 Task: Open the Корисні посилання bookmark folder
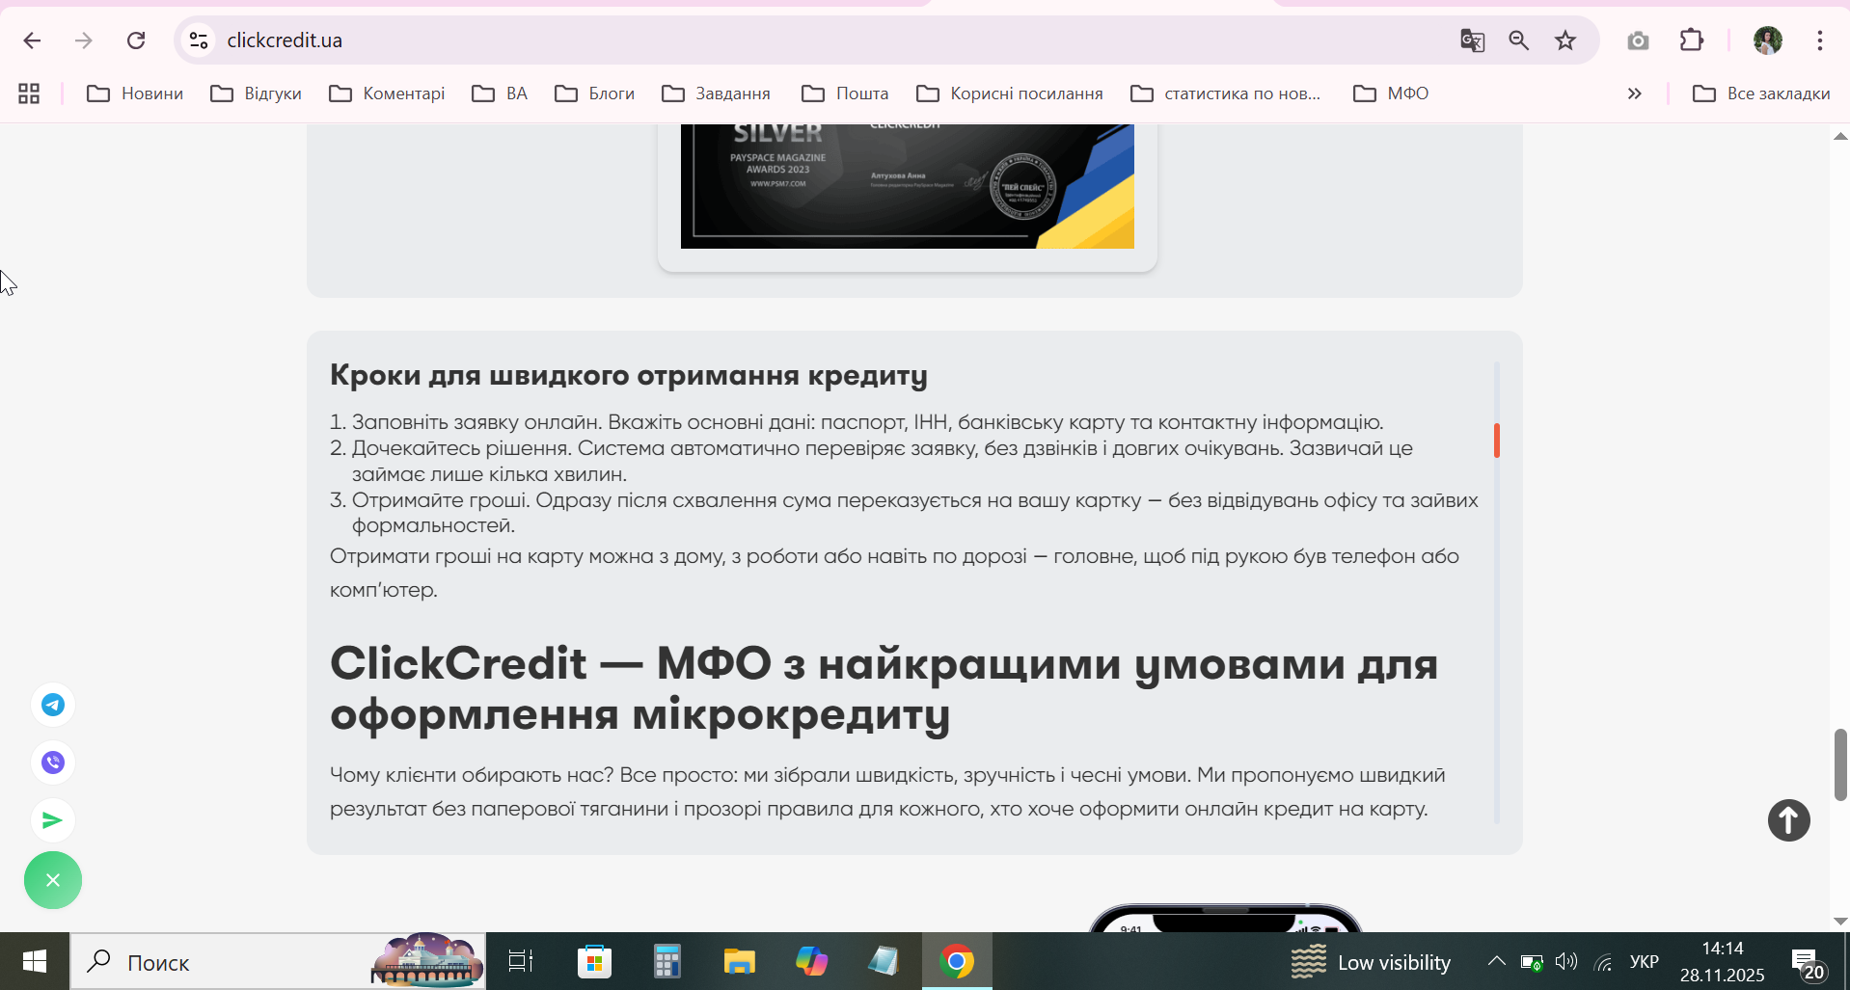click(1010, 94)
